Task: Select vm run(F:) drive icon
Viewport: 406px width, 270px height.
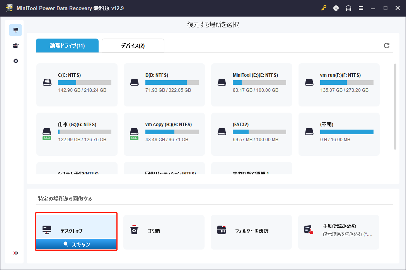Action: click(309, 82)
